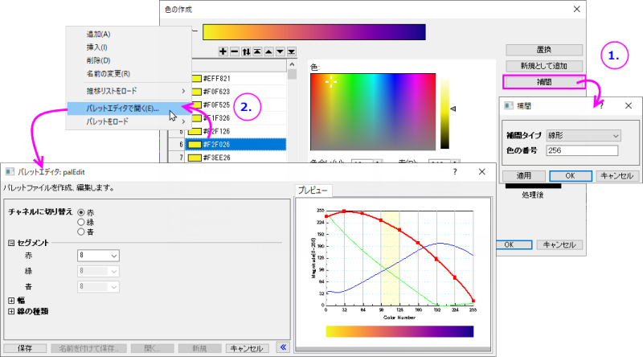Click the 保存 button in the palette editor
This screenshot has width=643, height=357.
click(25, 348)
